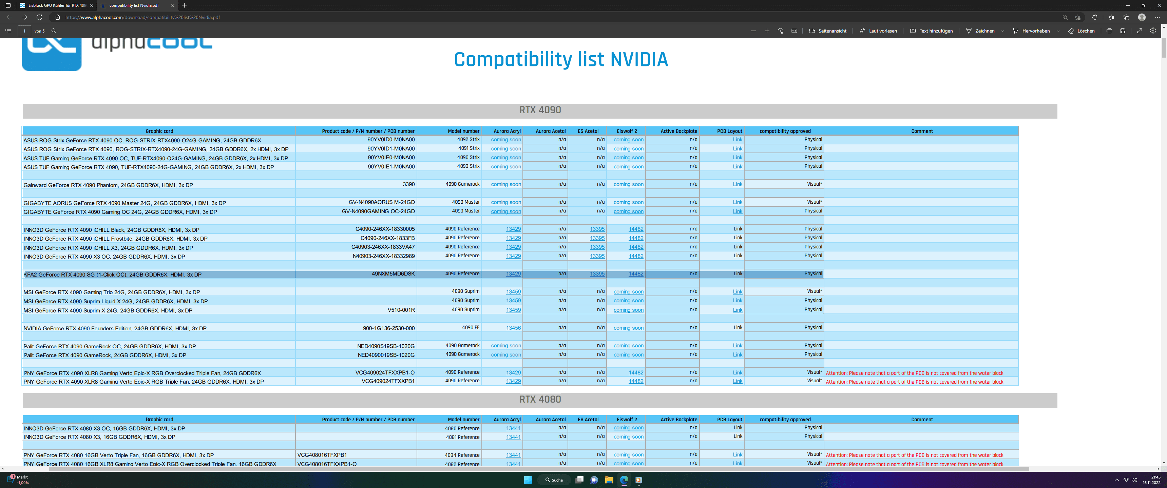The height and width of the screenshot is (488, 1167).
Task: Print the PDF document
Action: point(1109,31)
